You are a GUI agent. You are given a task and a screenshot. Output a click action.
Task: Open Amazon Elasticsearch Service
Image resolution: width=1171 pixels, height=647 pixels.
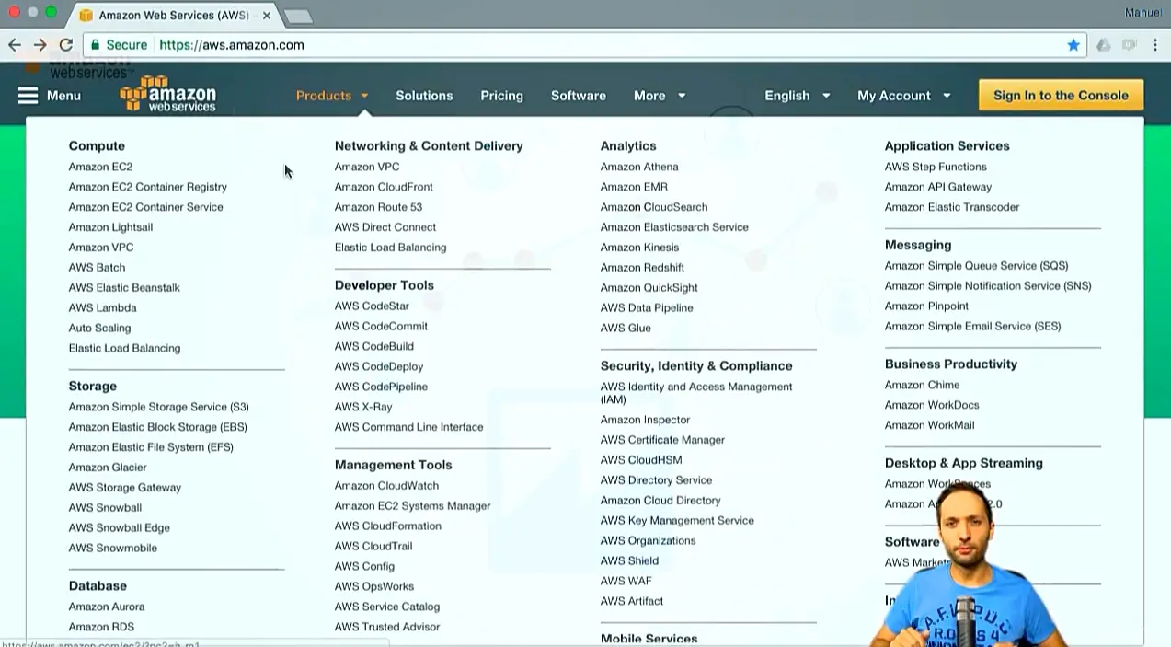[674, 227]
